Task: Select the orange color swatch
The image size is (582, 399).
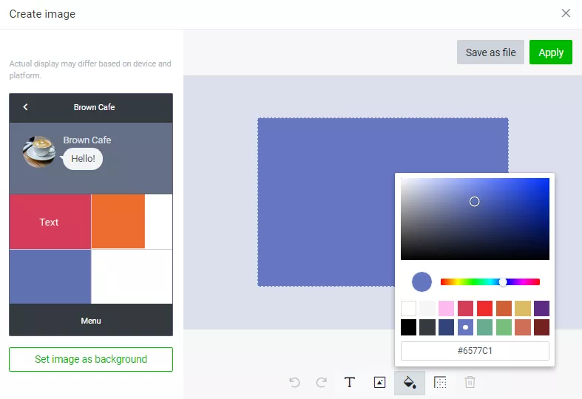Action: pos(504,309)
